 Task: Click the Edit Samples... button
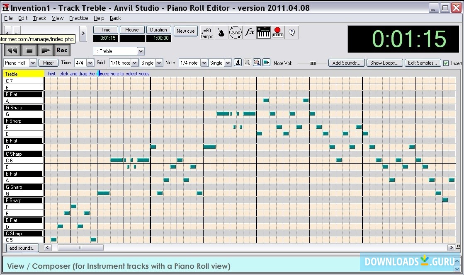click(x=423, y=63)
